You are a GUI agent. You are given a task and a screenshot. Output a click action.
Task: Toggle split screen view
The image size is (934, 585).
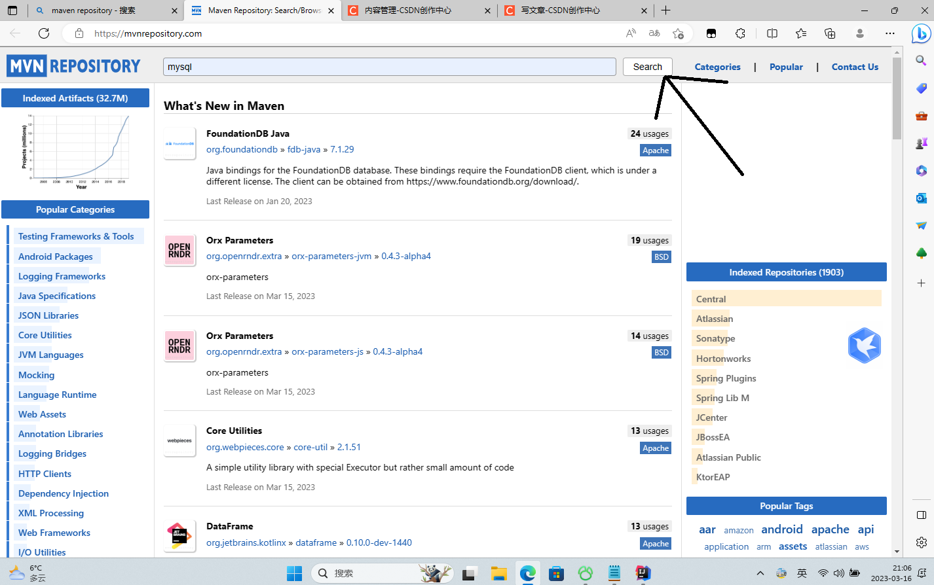coord(772,33)
